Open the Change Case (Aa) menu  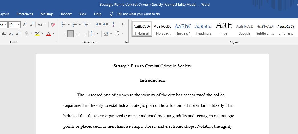[x=41, y=25]
